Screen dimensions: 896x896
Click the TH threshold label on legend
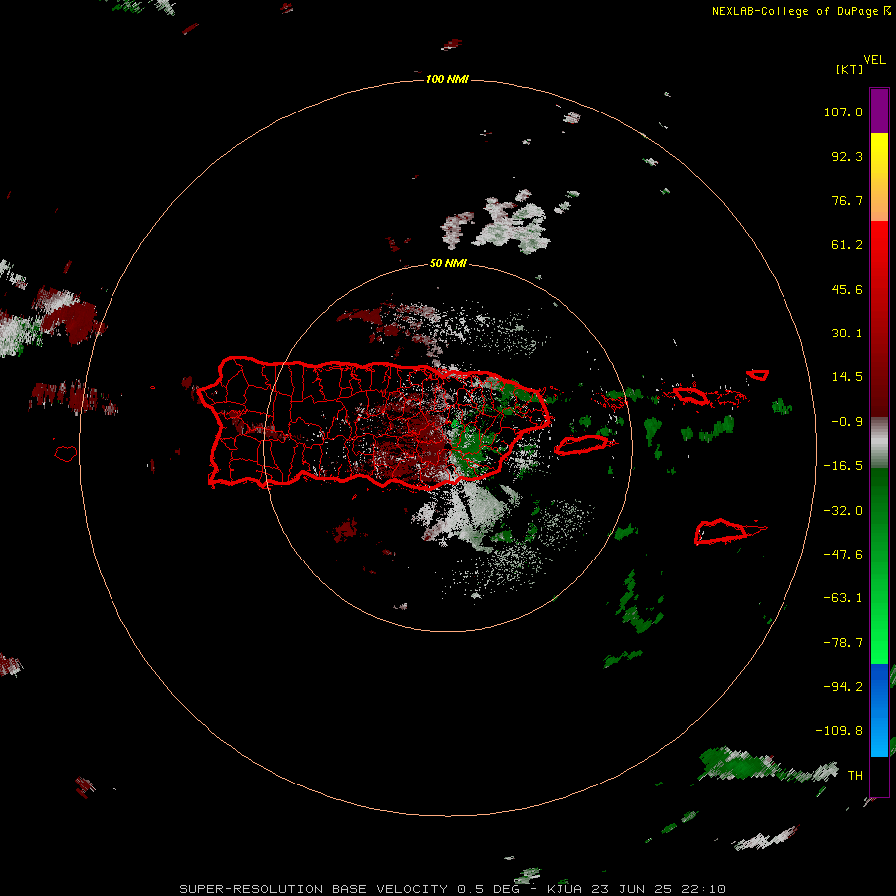(855, 776)
